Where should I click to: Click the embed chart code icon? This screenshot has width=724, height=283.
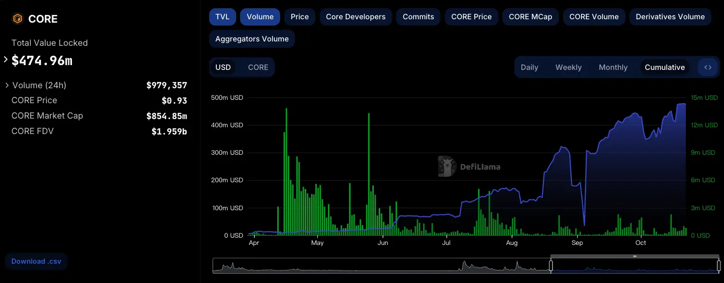(708, 67)
